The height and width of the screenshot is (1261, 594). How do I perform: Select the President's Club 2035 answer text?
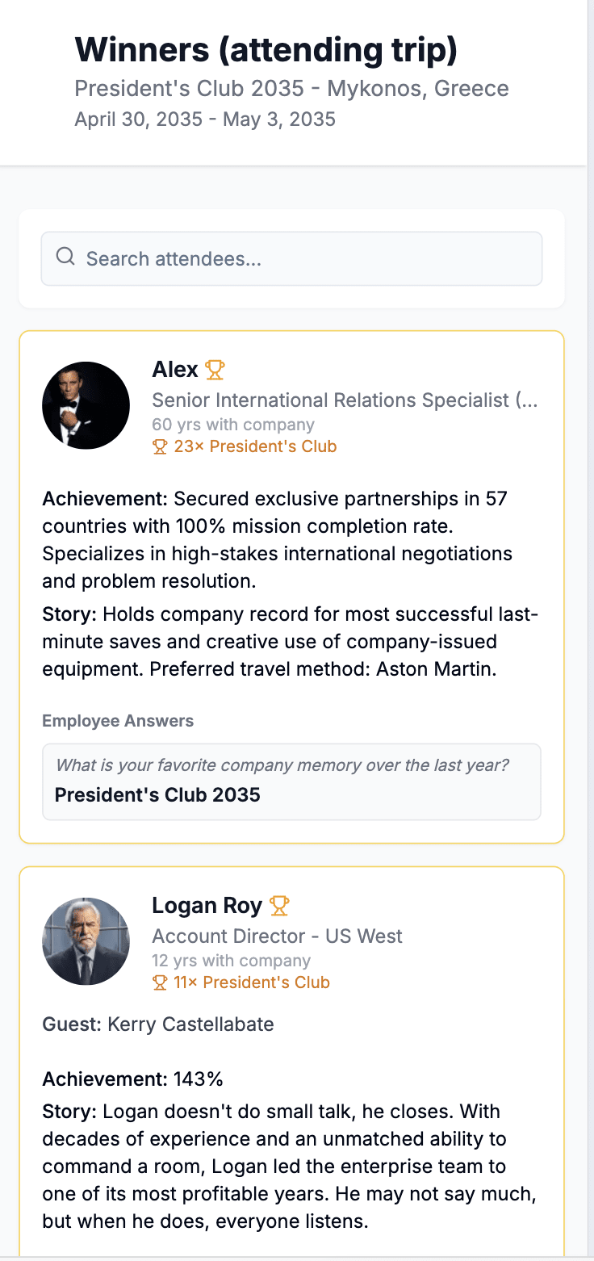click(157, 794)
